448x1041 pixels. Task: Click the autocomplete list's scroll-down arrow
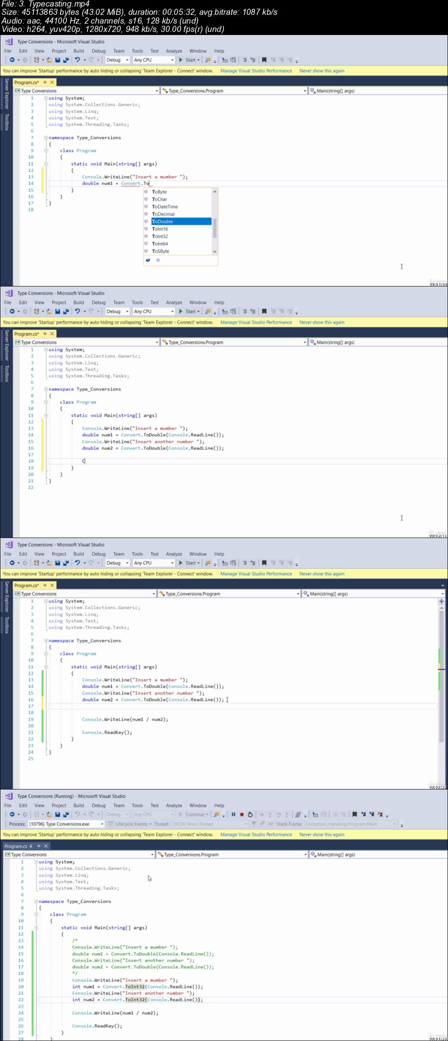tap(215, 252)
